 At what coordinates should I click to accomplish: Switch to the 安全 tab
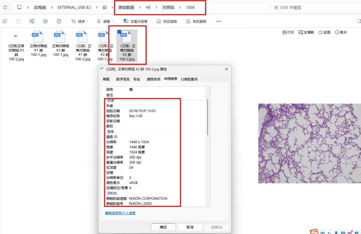tap(136, 79)
